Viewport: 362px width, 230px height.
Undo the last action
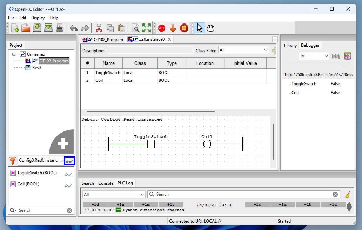click(74, 28)
